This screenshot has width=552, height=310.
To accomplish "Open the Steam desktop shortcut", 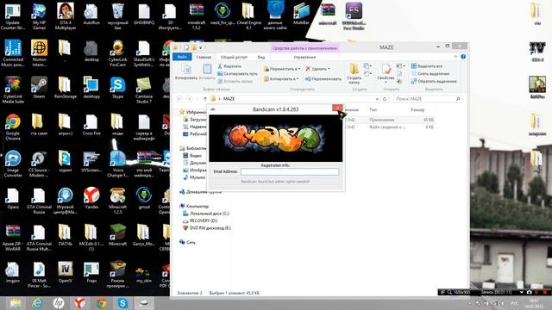I will (x=39, y=88).
